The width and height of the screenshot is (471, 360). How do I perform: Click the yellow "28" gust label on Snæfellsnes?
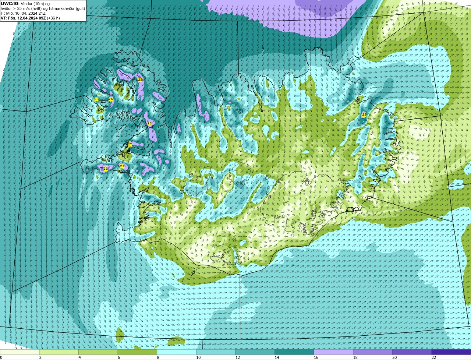point(106,169)
